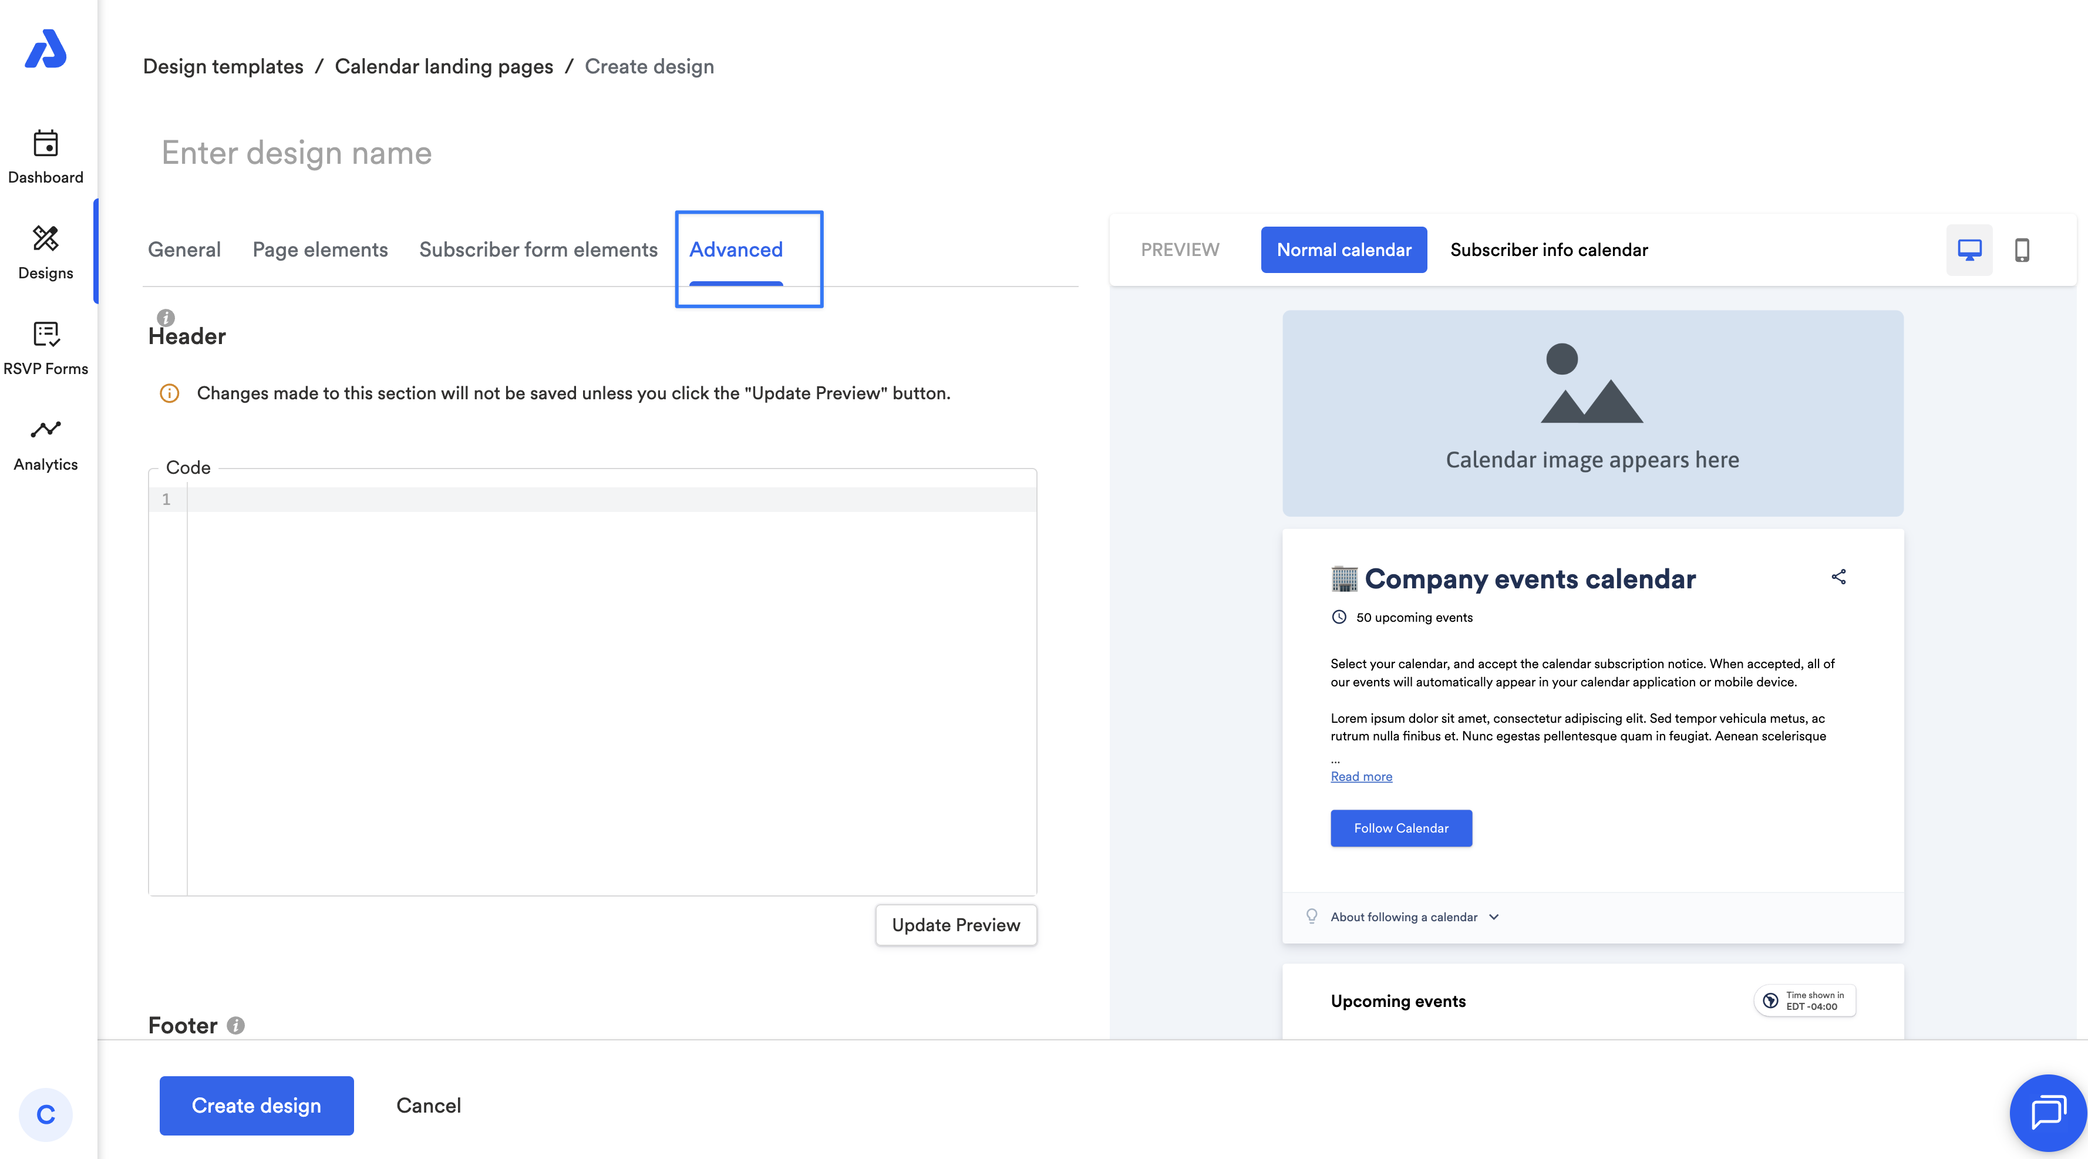Screen dimensions: 2088x1159
Task: Select Subscriber info calendar preview
Action: pos(1548,250)
